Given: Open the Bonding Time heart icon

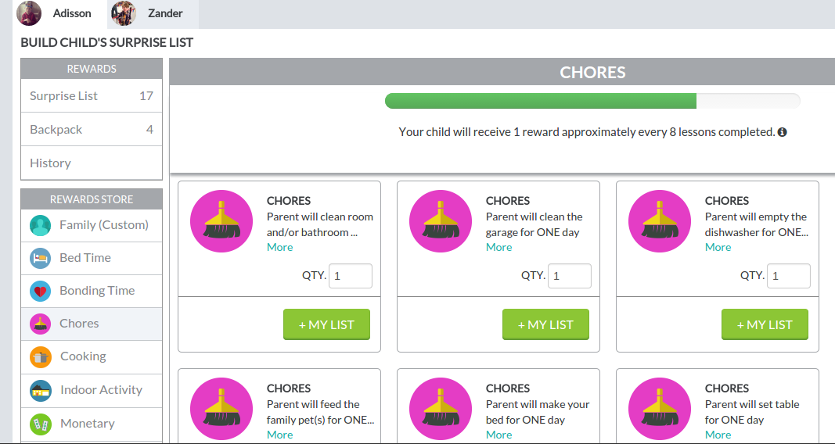Looking at the screenshot, I should click(41, 292).
